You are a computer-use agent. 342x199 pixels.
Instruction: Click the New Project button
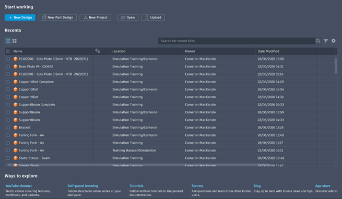click(96, 17)
